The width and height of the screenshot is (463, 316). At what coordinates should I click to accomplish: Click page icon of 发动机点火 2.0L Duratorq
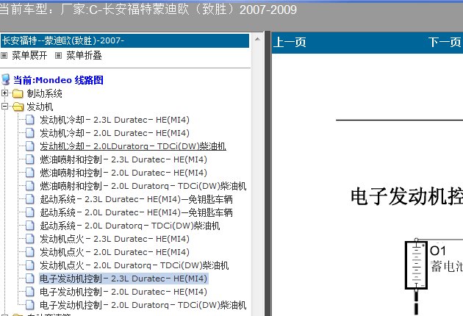[30, 265]
